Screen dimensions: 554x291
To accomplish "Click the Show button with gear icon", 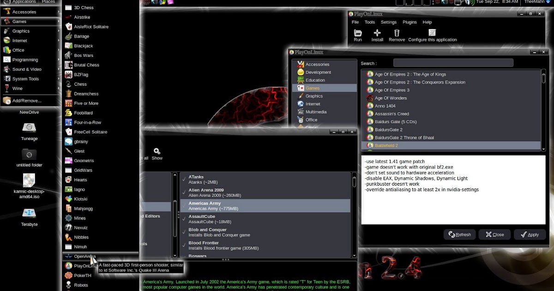I will click(x=157, y=154).
